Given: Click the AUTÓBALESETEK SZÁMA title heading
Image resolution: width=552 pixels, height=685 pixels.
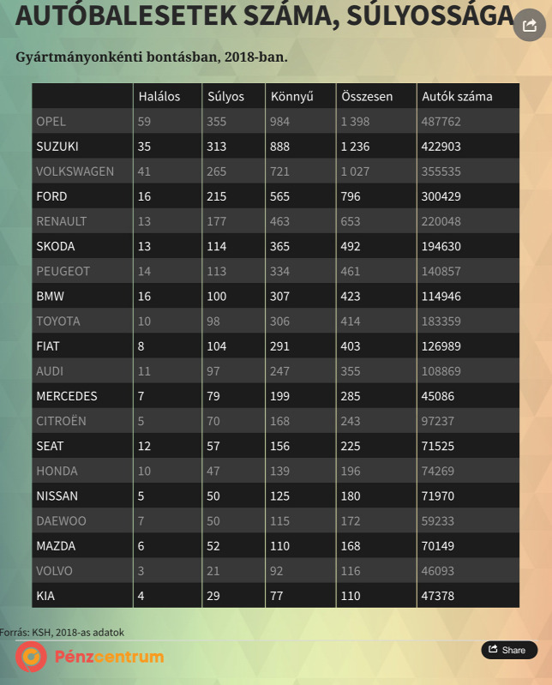Looking at the screenshot, I should tap(265, 16).
